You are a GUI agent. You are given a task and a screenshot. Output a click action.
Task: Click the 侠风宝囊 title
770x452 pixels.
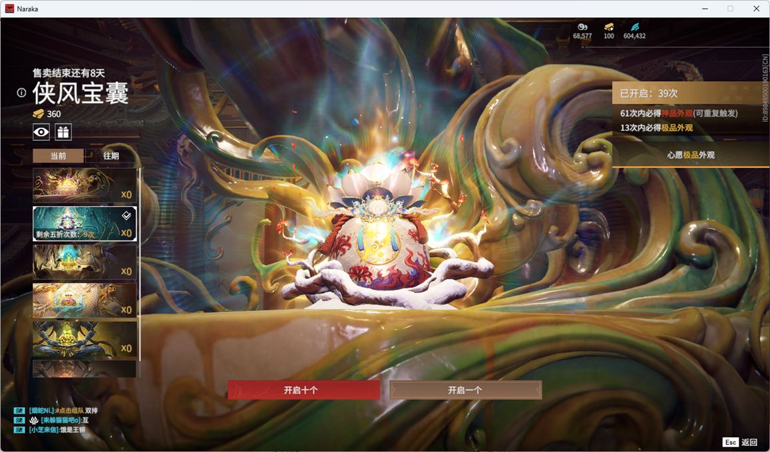tap(81, 92)
